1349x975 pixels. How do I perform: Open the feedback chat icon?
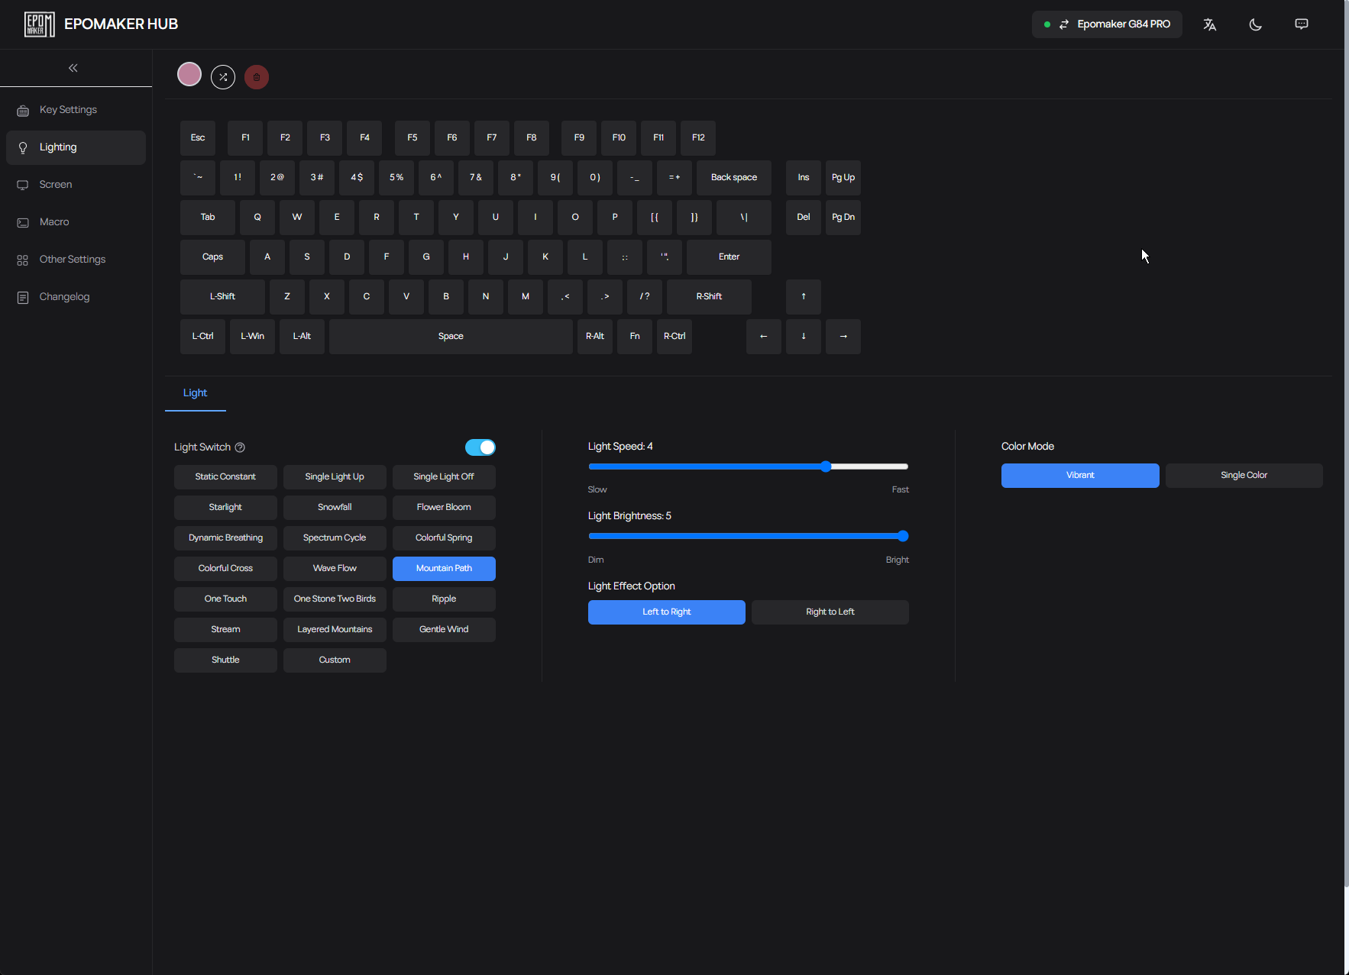(1302, 24)
